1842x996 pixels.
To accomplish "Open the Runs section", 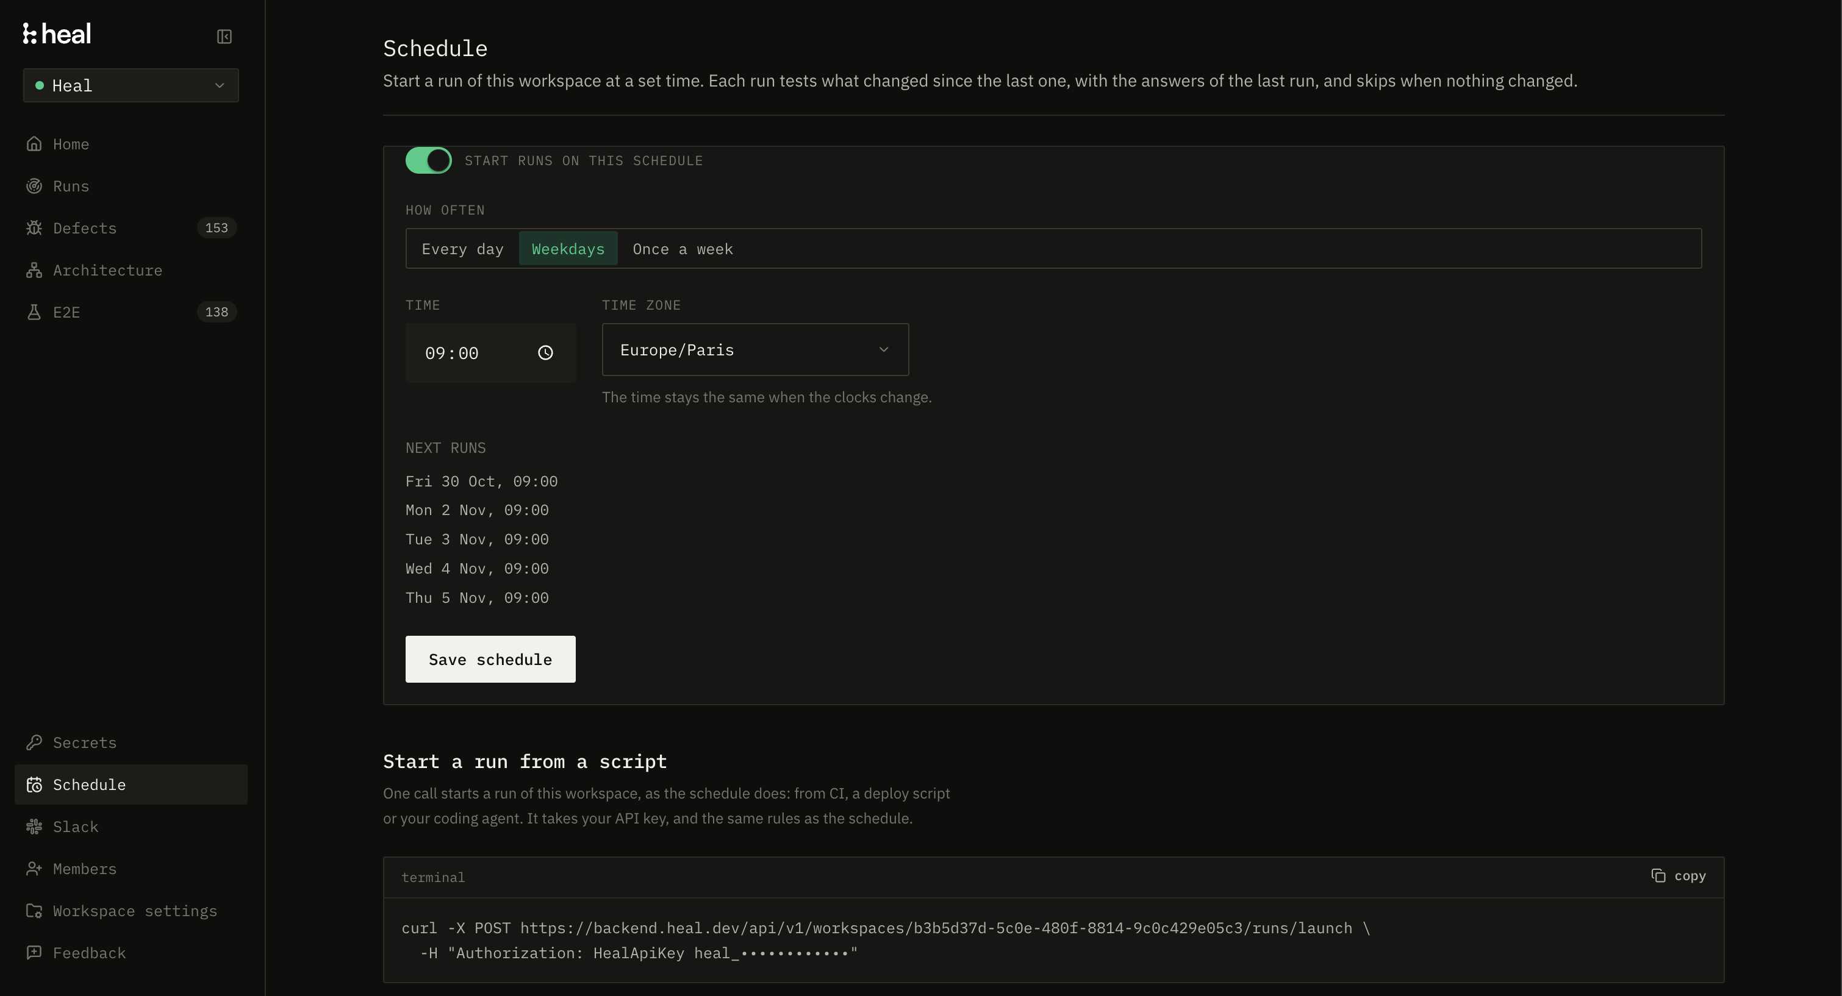I will tap(131, 186).
